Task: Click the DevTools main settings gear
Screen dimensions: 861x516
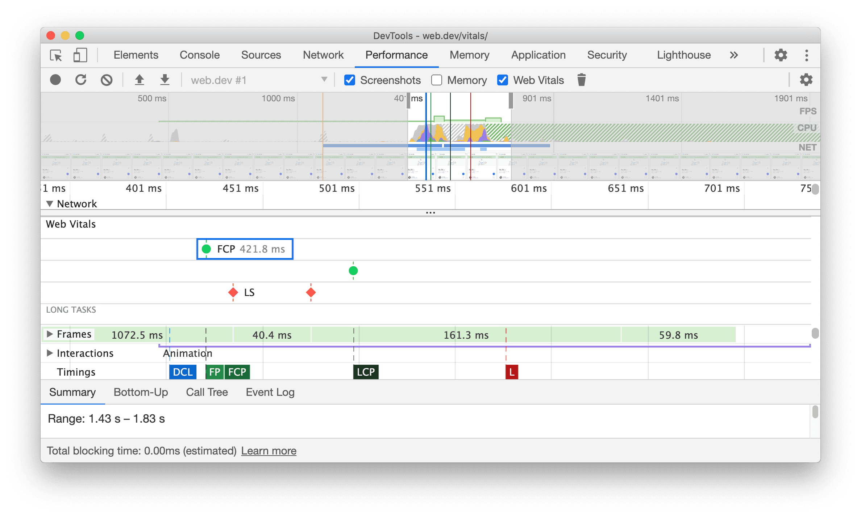Action: coord(781,55)
